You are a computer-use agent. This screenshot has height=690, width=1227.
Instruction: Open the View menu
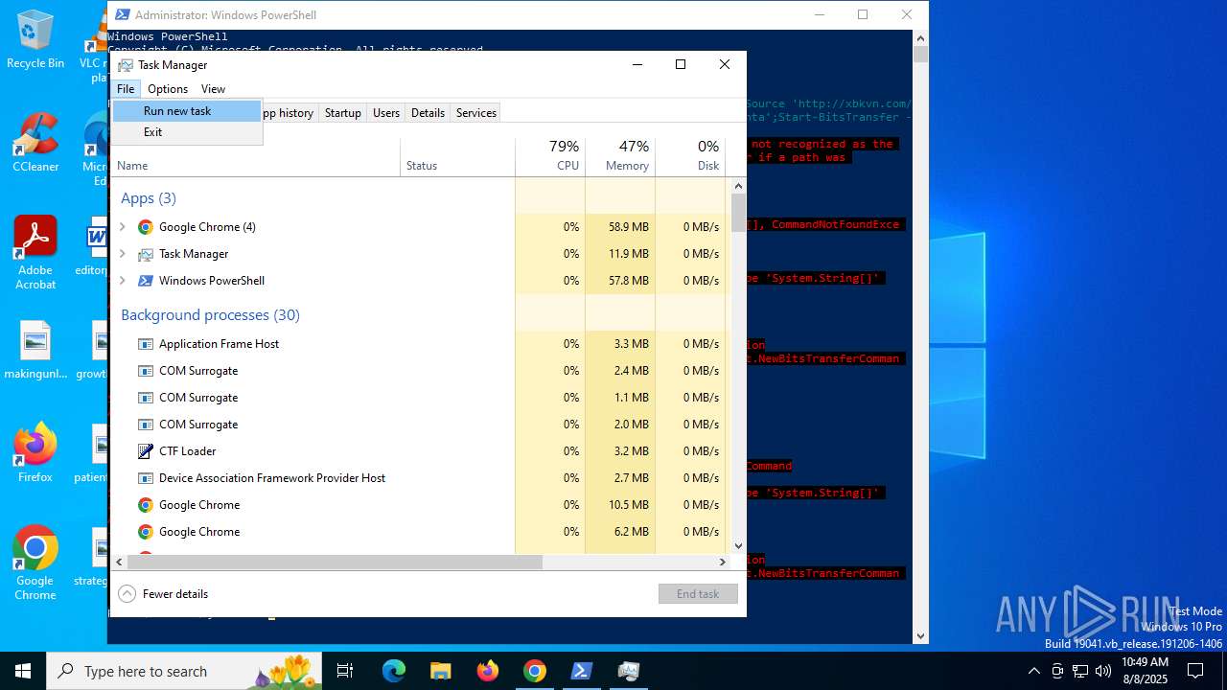click(213, 89)
